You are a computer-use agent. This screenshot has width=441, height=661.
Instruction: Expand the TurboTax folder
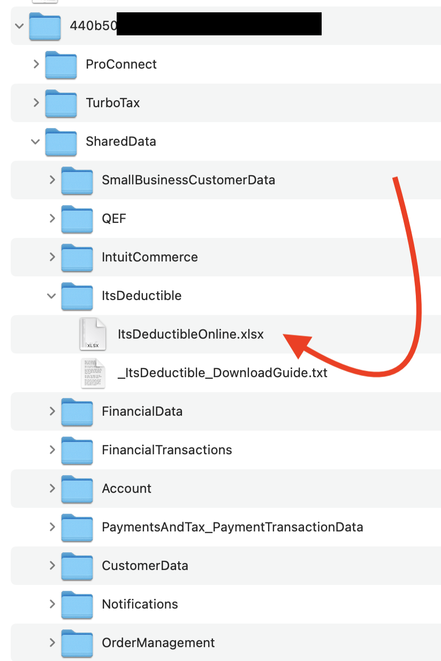click(x=36, y=103)
